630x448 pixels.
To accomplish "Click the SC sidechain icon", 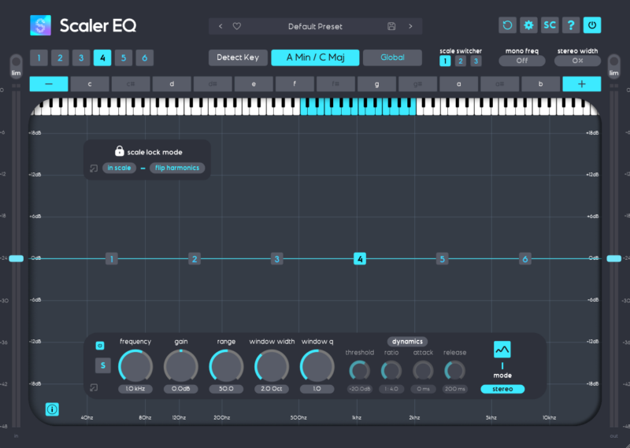I will coord(550,25).
